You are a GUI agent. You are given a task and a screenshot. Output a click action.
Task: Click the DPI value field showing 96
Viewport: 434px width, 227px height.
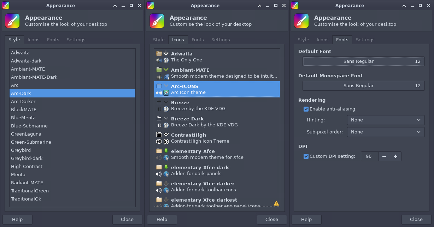coord(370,156)
